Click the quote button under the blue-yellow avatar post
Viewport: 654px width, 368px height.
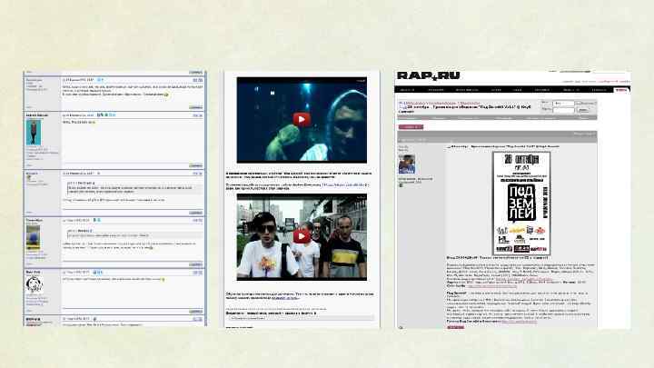click(195, 264)
